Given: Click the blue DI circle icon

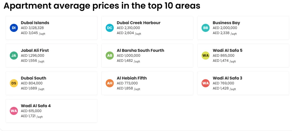Looking at the screenshot, I should 14,28.
